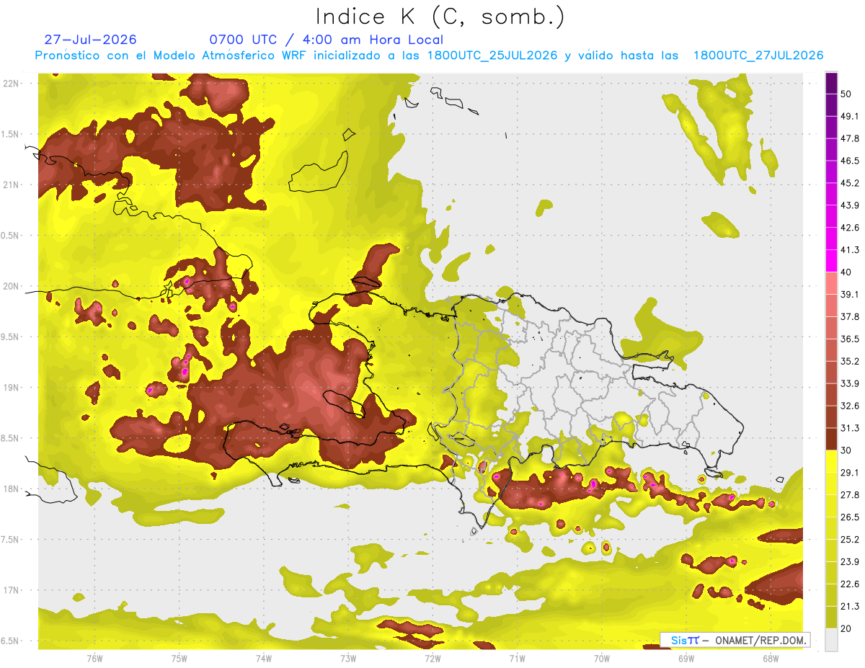Click the color scale label "30"

(x=847, y=450)
